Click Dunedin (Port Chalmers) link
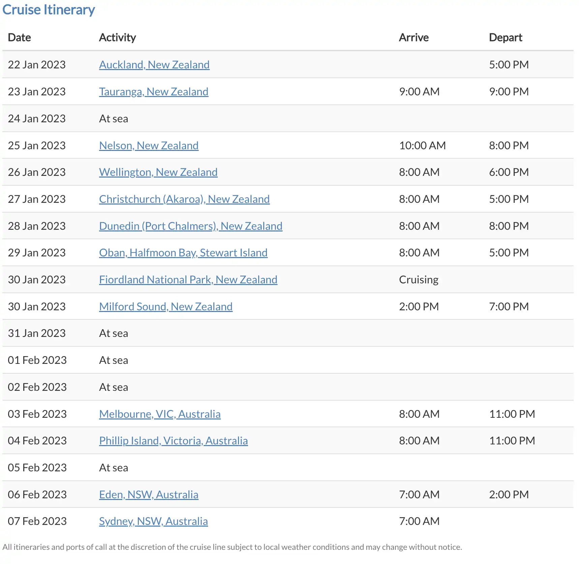579x564 pixels. (190, 226)
